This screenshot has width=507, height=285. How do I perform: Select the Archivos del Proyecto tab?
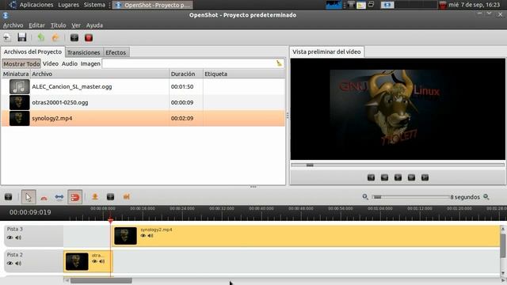(x=32, y=51)
